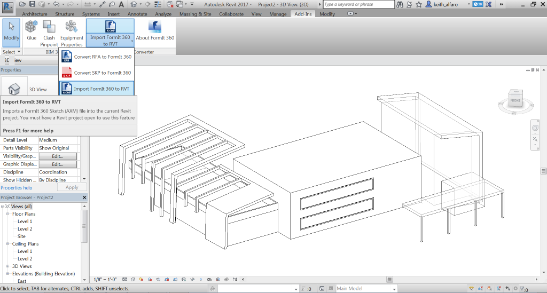The width and height of the screenshot is (547, 293).
Task: Expand the Import FormIt 360 to RVT split-button arrow
Action: coord(132,41)
